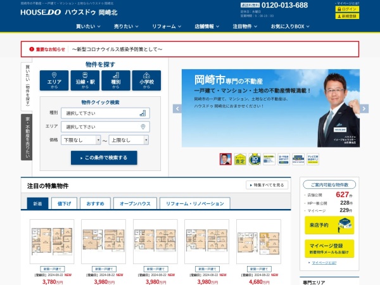This screenshot has width=380, height=285.
Task: Switch to the オープンハウス tab
Action: click(x=135, y=203)
